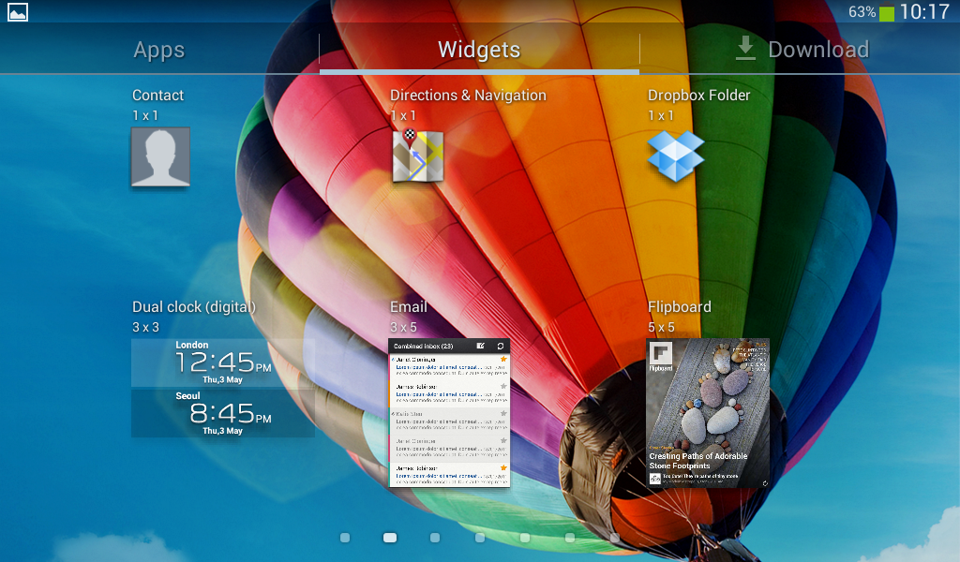Tap the image notification icon in status bar
The width and height of the screenshot is (960, 562).
click(x=17, y=11)
